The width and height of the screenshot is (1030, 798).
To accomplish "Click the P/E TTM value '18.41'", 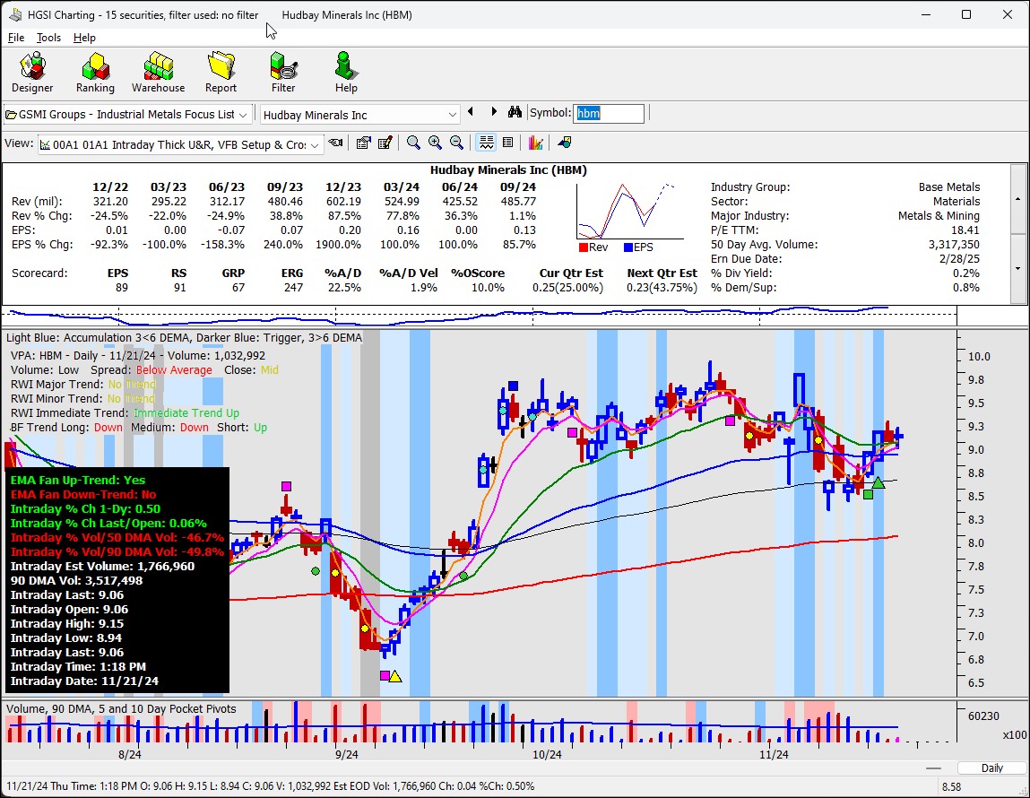I will coord(965,230).
